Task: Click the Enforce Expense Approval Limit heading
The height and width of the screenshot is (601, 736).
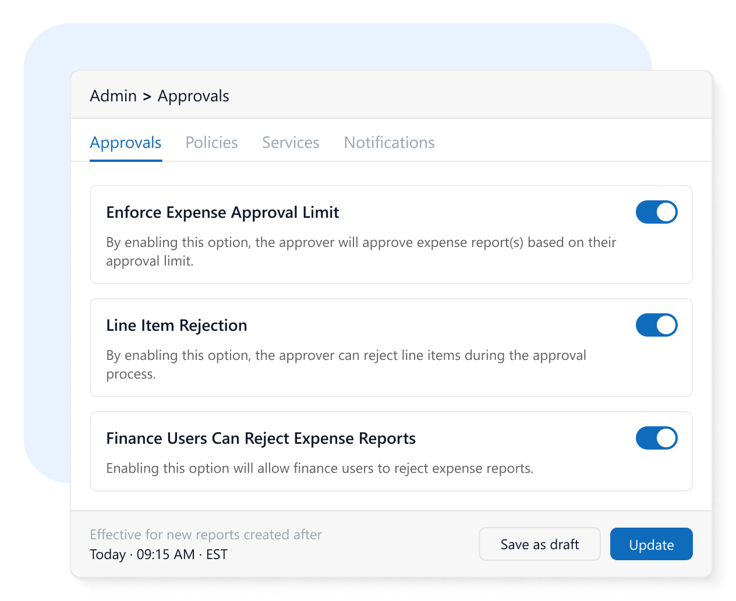Action: click(x=222, y=213)
